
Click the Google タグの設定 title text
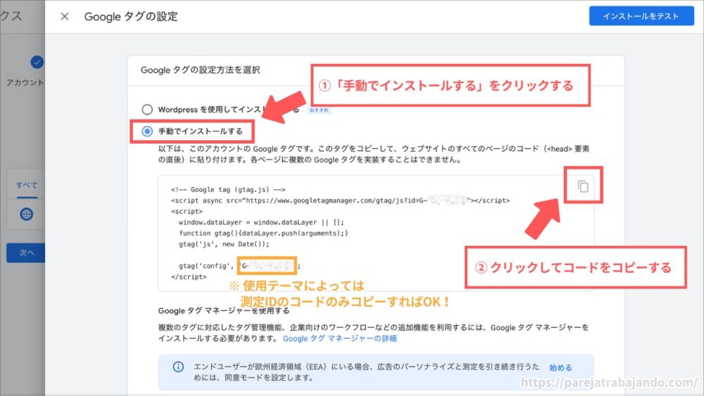point(131,17)
